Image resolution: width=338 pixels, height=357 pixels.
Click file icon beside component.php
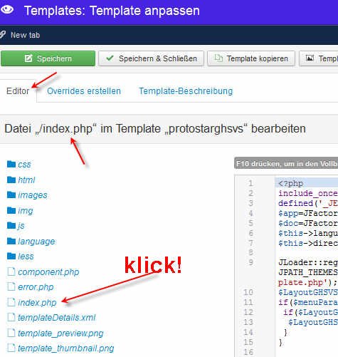(x=11, y=271)
